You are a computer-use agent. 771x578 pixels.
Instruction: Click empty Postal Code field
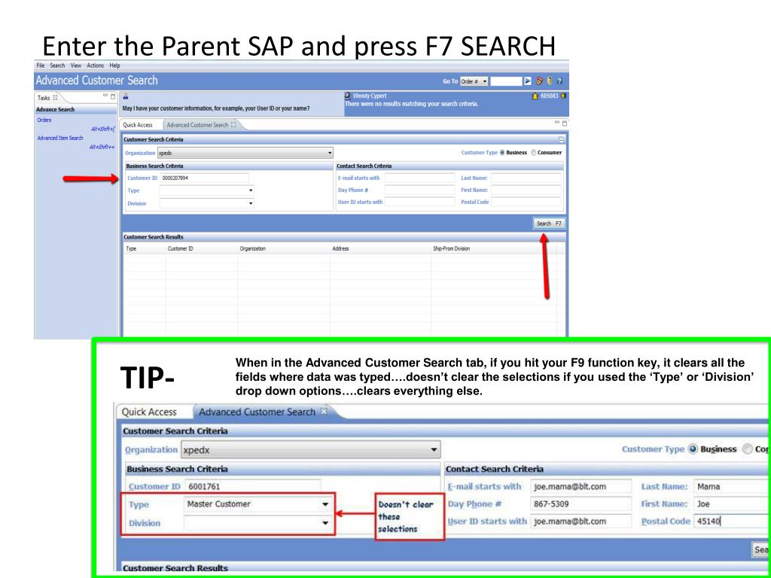(x=526, y=202)
